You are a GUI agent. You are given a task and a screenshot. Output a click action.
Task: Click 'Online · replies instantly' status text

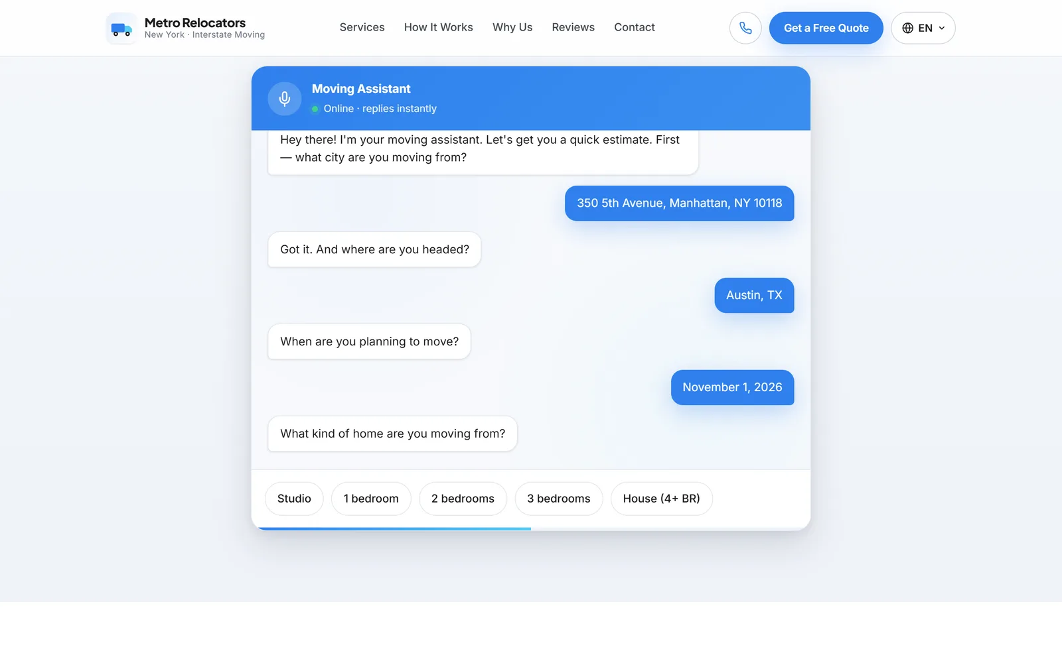[380, 109]
